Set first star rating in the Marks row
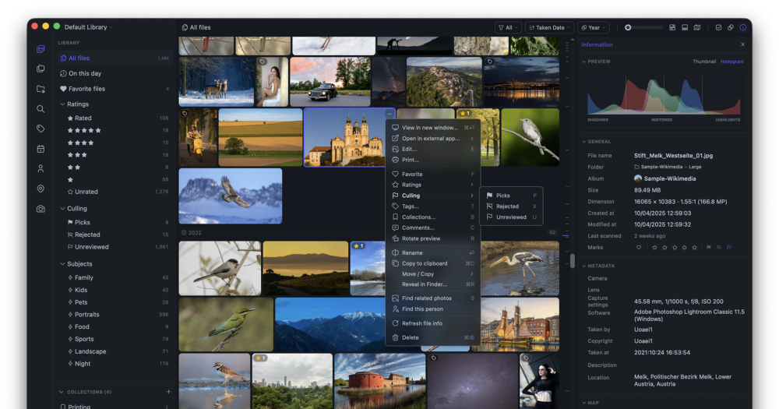Viewport: 779px width, 409px height. pos(654,248)
